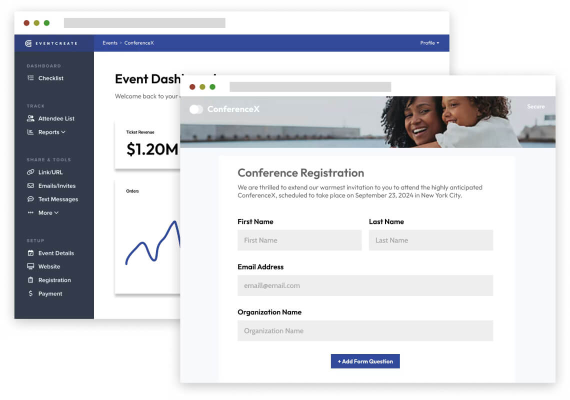Click the Link/URL chain icon
This screenshot has width=570, height=400.
tap(30, 172)
